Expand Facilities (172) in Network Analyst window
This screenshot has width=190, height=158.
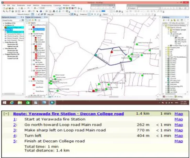[x=4, y=23]
